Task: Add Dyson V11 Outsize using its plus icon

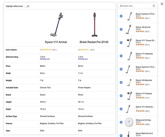Action: pyautogui.click(x=121, y=96)
